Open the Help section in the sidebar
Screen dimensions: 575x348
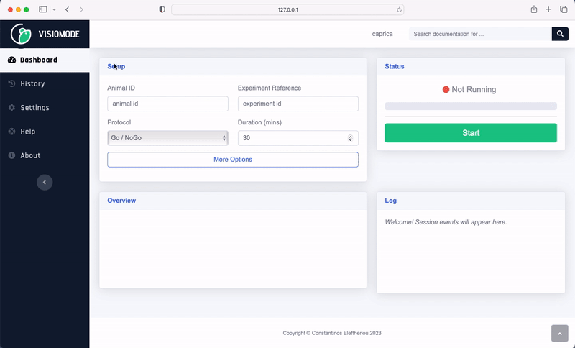[x=27, y=132]
